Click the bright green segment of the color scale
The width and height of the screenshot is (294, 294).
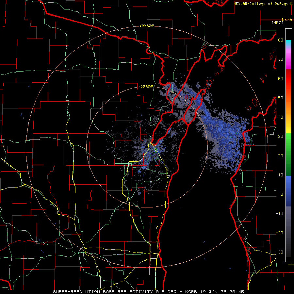288,140
